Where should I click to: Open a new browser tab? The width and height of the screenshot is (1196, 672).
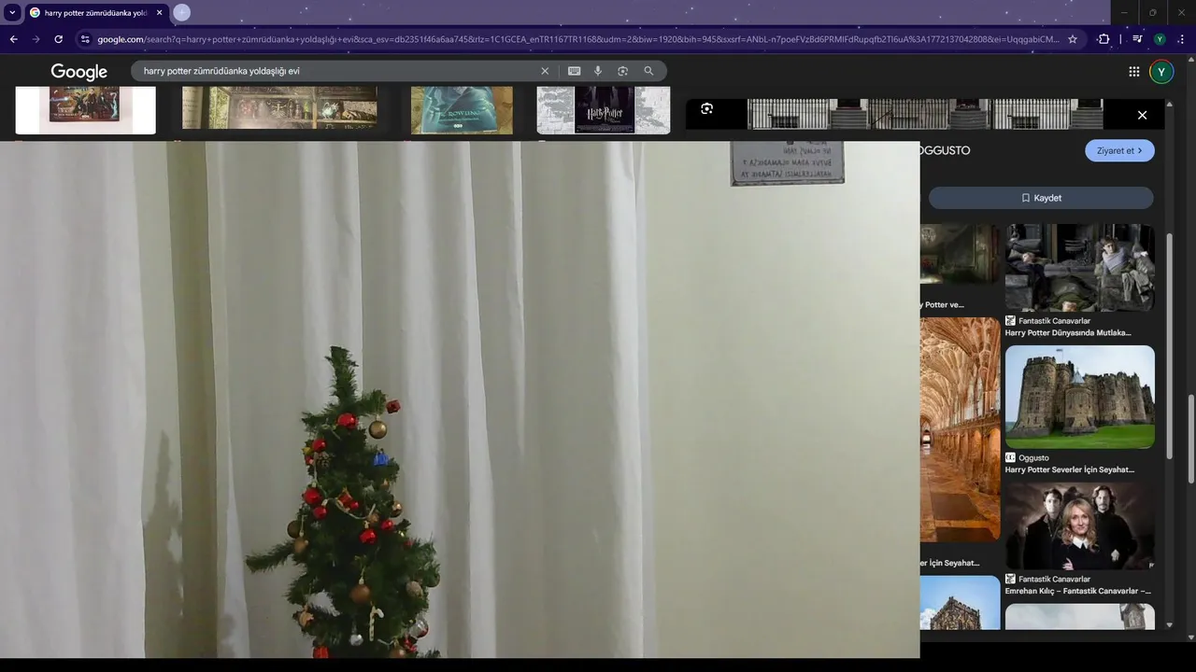click(182, 12)
